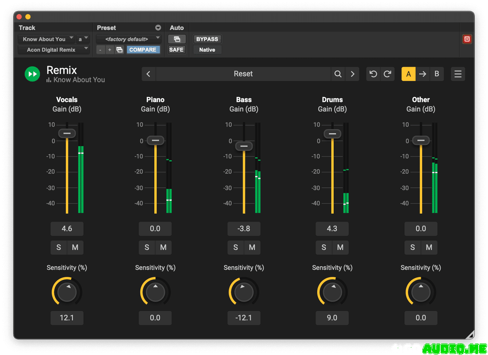Image resolution: width=488 pixels, height=355 pixels.
Task: Click the Native format button
Action: pos(207,50)
